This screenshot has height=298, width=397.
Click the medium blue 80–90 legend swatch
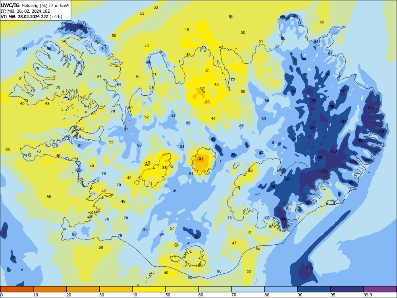pyautogui.click(x=281, y=289)
